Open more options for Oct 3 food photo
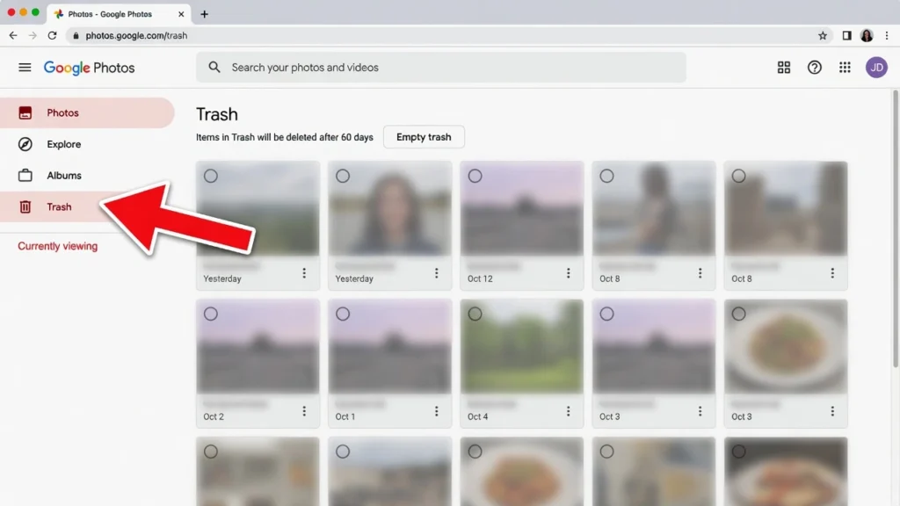Screen dimensions: 900x506 click(x=832, y=411)
